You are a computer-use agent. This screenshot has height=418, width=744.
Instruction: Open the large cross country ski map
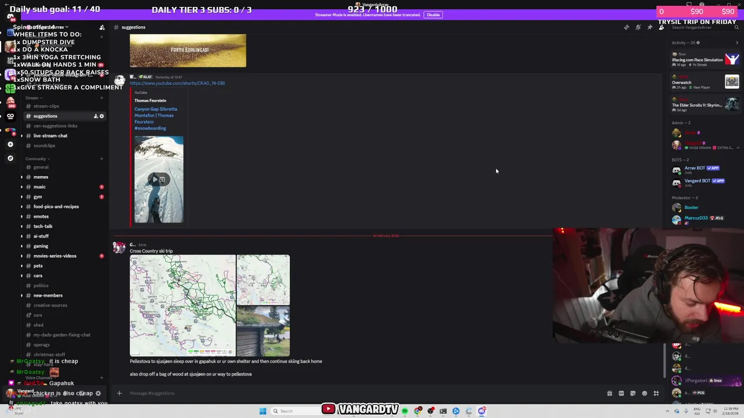click(x=183, y=305)
